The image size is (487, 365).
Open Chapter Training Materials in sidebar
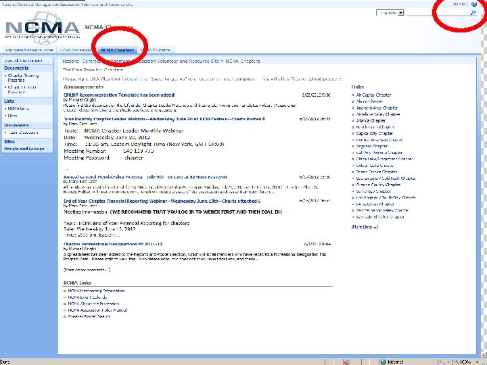23,78
